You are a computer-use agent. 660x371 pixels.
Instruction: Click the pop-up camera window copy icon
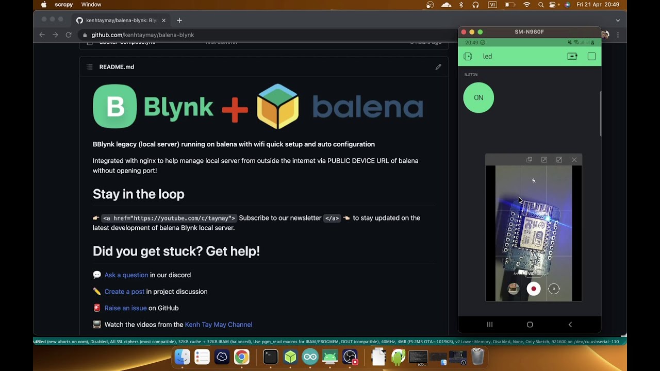click(529, 160)
